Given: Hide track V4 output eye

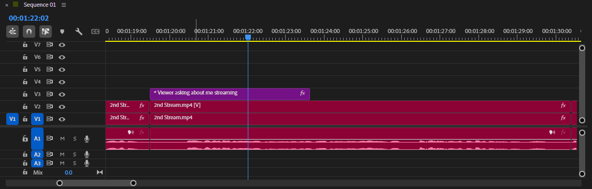Looking at the screenshot, I should [x=62, y=82].
